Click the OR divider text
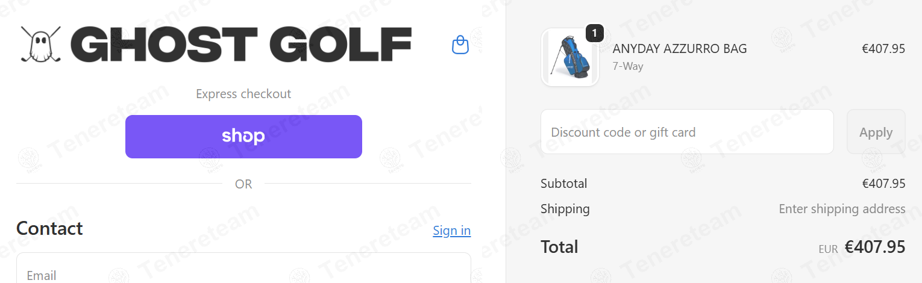 tap(243, 184)
